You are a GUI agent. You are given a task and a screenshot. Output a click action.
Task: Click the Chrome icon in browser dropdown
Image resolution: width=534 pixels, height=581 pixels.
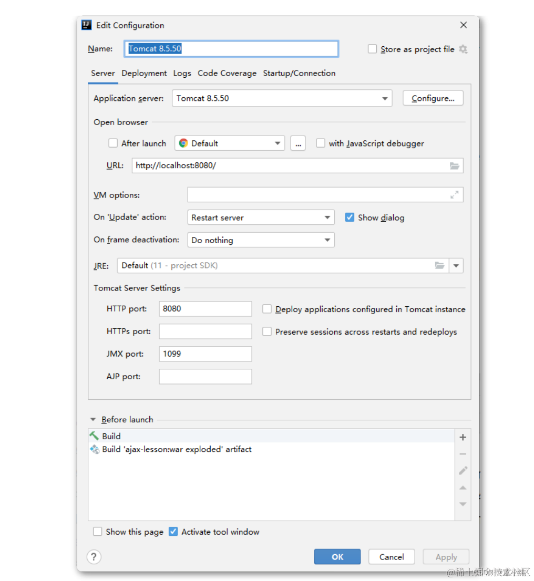pos(183,143)
